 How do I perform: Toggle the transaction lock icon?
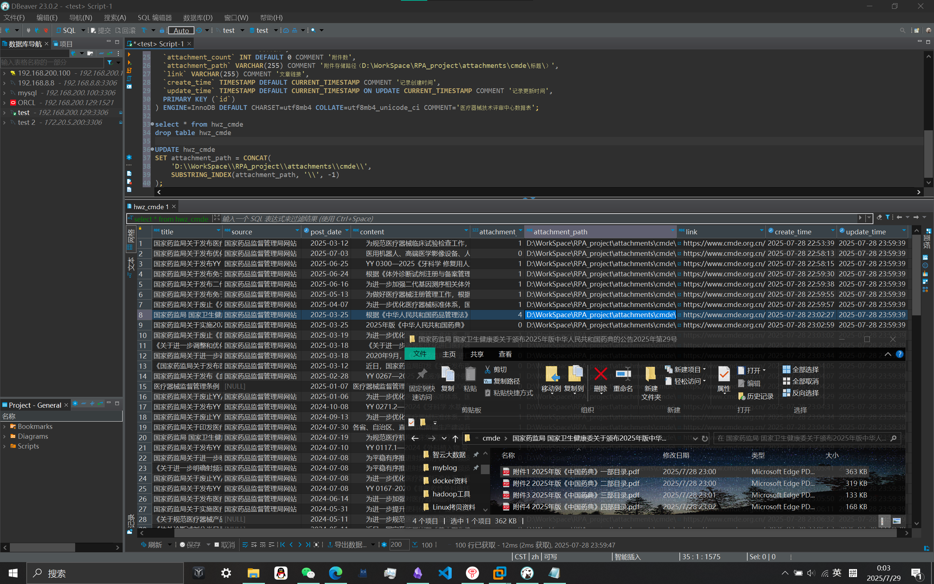(x=162, y=30)
